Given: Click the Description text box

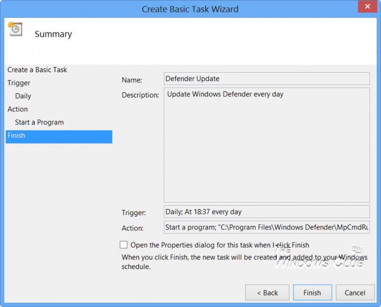Looking at the screenshot, I should 267,145.
